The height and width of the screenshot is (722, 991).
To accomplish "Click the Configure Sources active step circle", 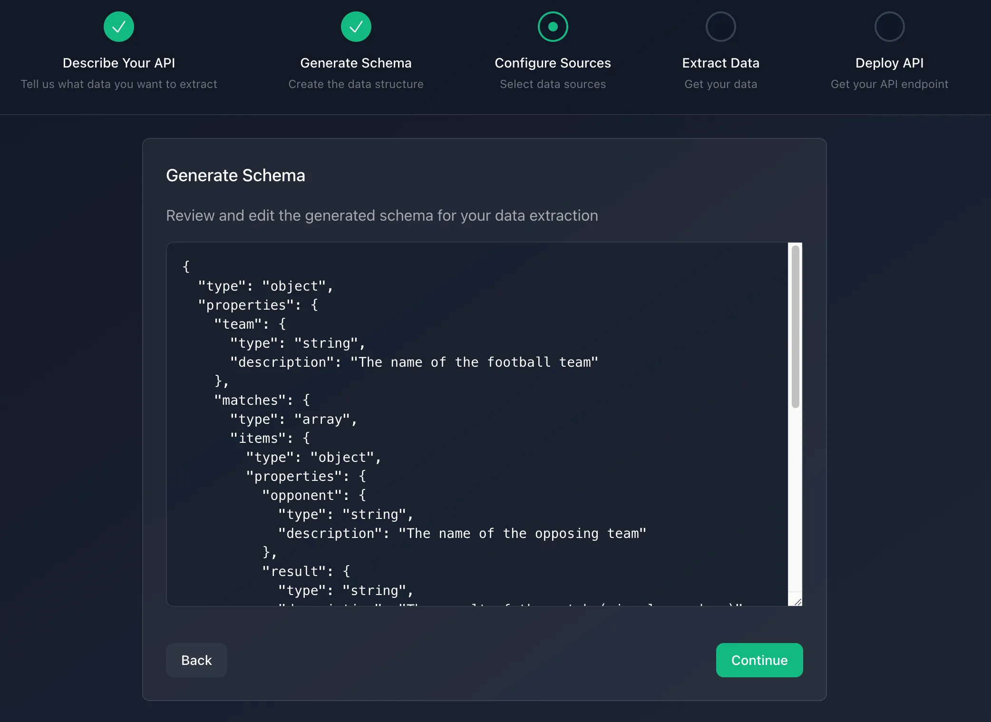I will [x=553, y=27].
